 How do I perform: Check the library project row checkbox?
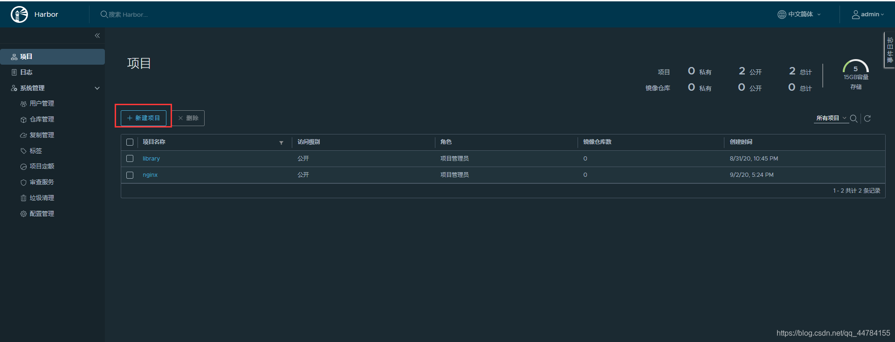[x=130, y=159]
